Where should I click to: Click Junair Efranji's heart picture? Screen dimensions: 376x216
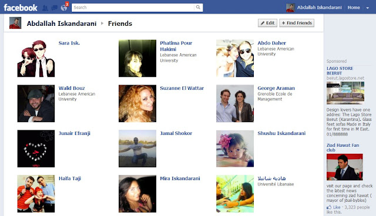tap(36, 148)
